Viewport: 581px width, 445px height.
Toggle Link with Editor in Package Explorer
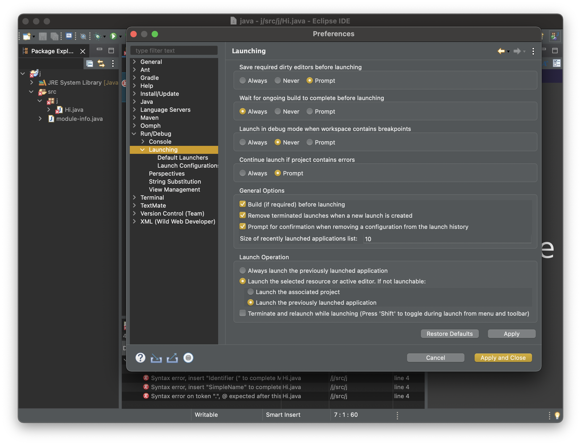(x=101, y=63)
